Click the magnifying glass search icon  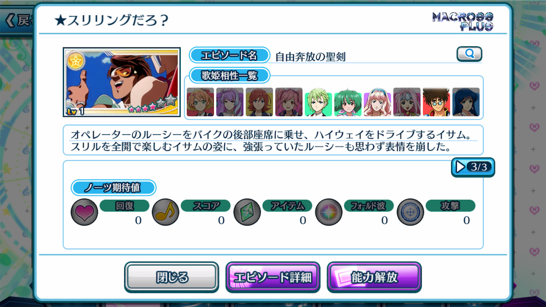tap(469, 54)
